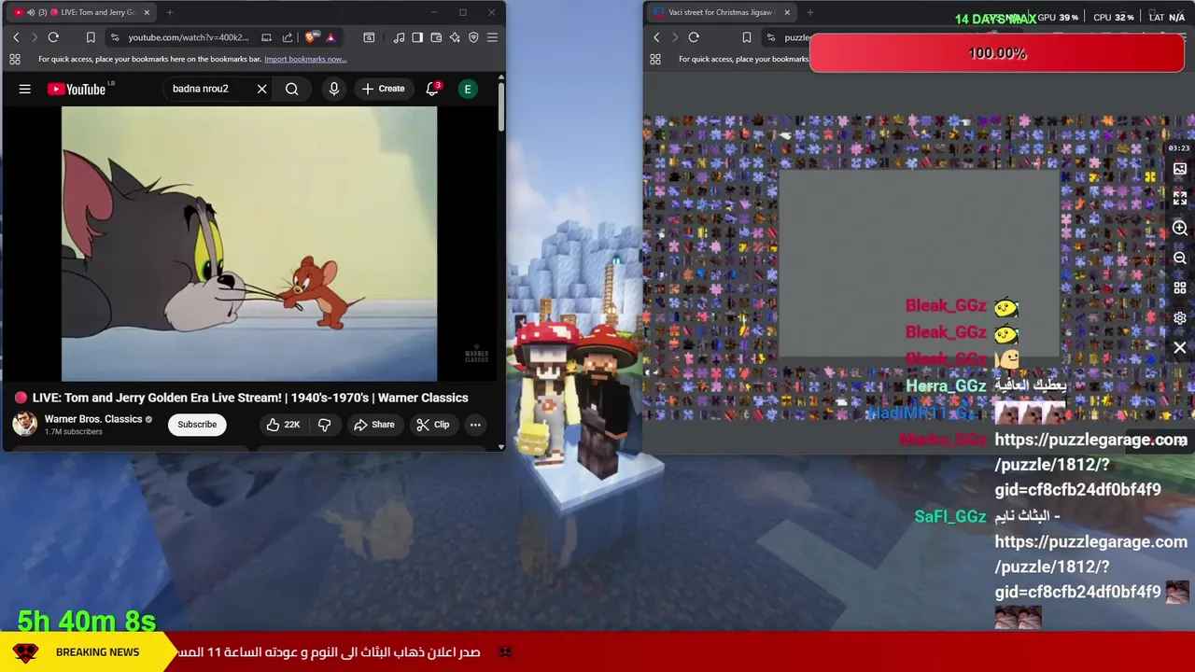Open a new tab in puzzle window
This screenshot has width=1195, height=672.
point(810,12)
